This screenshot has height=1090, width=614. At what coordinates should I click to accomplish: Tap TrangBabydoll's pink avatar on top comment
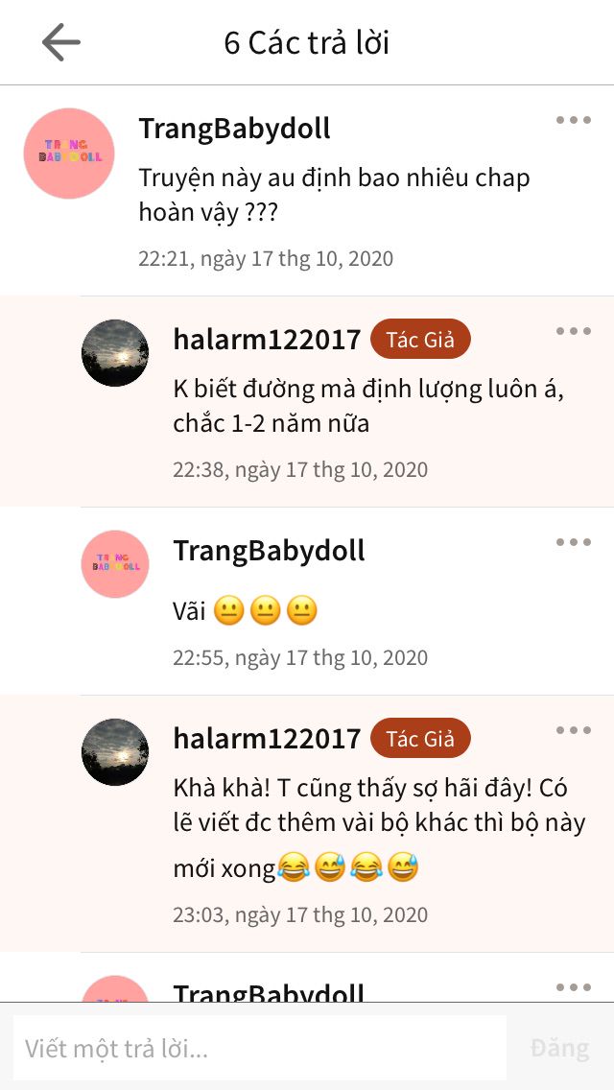point(69,154)
